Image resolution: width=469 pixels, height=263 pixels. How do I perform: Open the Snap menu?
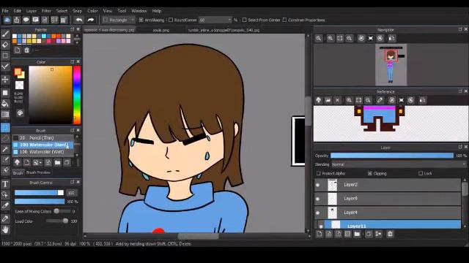click(x=77, y=11)
